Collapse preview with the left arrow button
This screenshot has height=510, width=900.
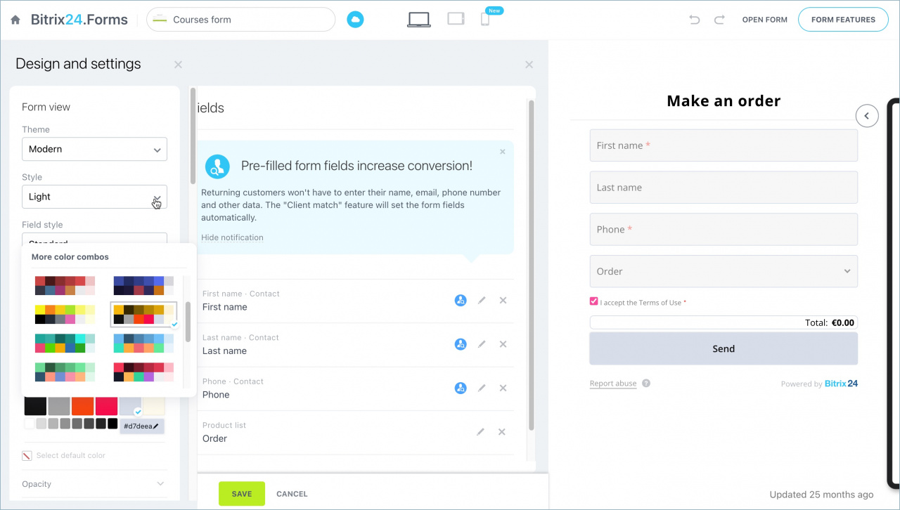tap(867, 115)
